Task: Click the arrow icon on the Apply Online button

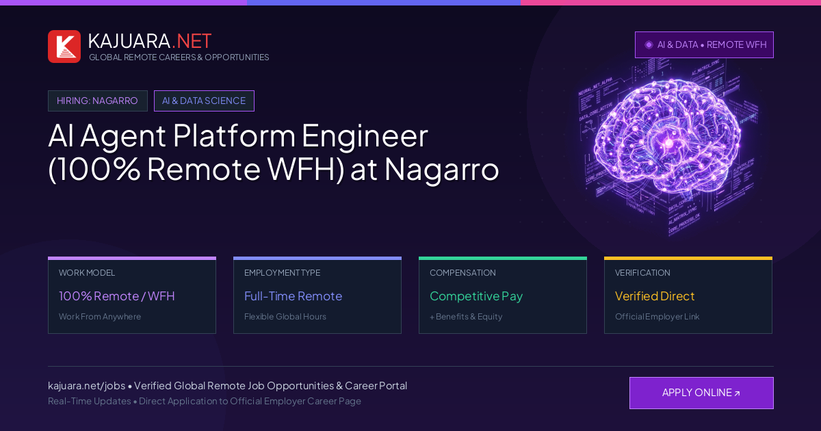Action: 737,393
